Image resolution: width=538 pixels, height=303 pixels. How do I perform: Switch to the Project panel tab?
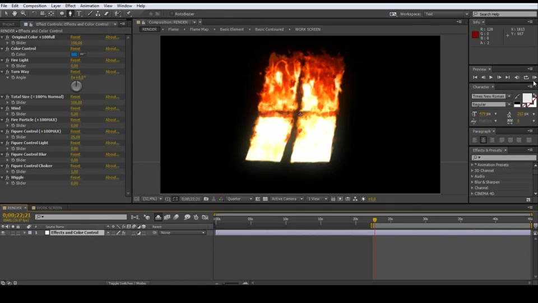click(8, 24)
